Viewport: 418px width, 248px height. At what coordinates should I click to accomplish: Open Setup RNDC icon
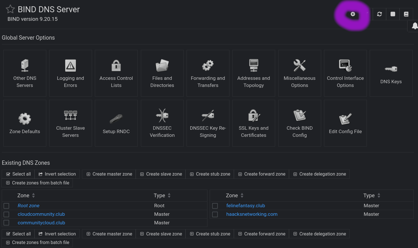click(116, 119)
